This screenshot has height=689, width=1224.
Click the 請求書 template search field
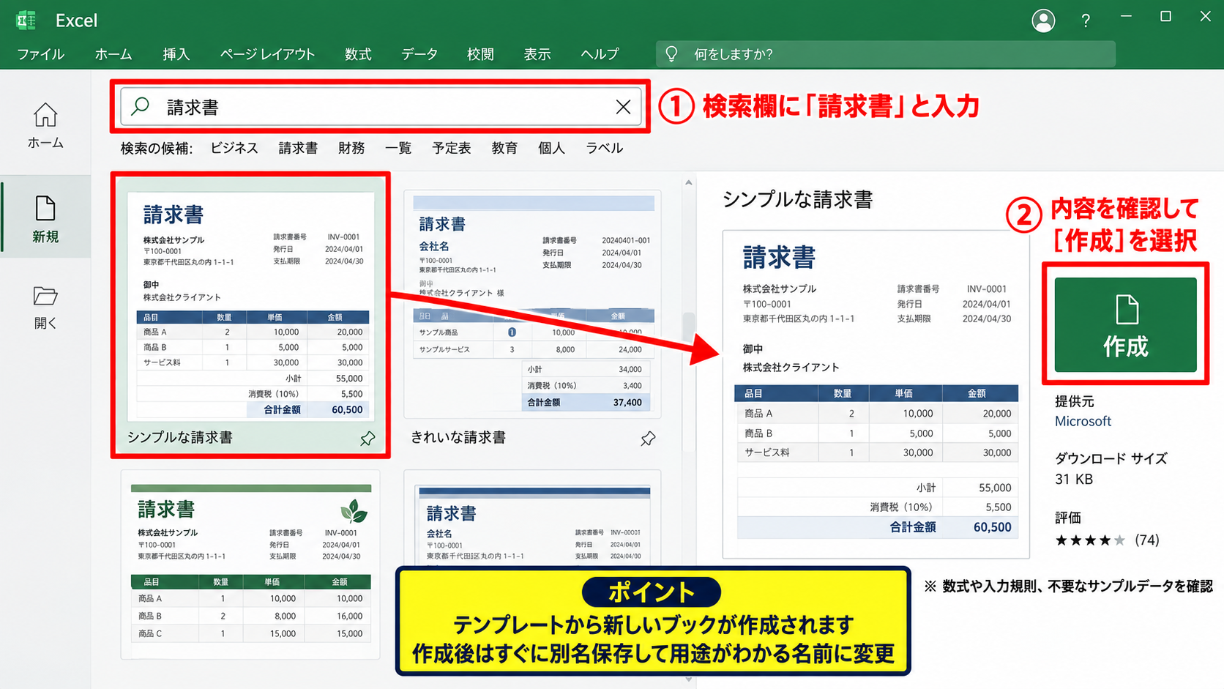pos(381,107)
